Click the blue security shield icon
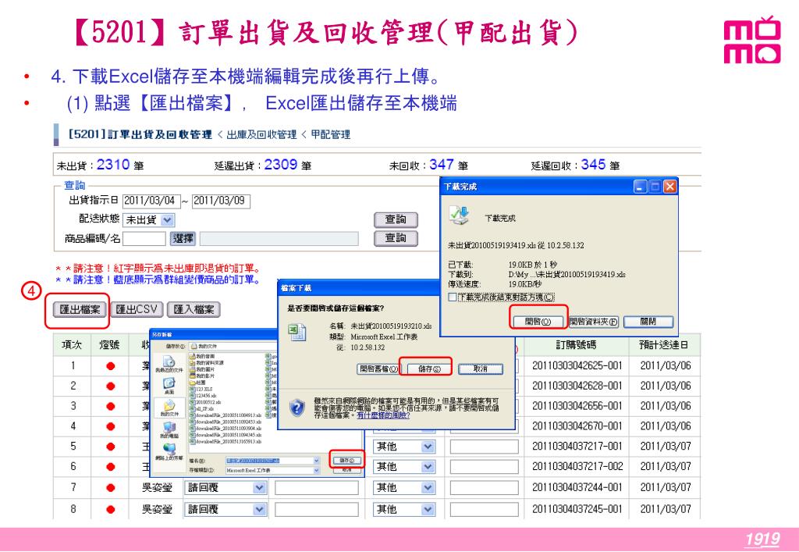This screenshot has width=799, height=552. click(297, 408)
